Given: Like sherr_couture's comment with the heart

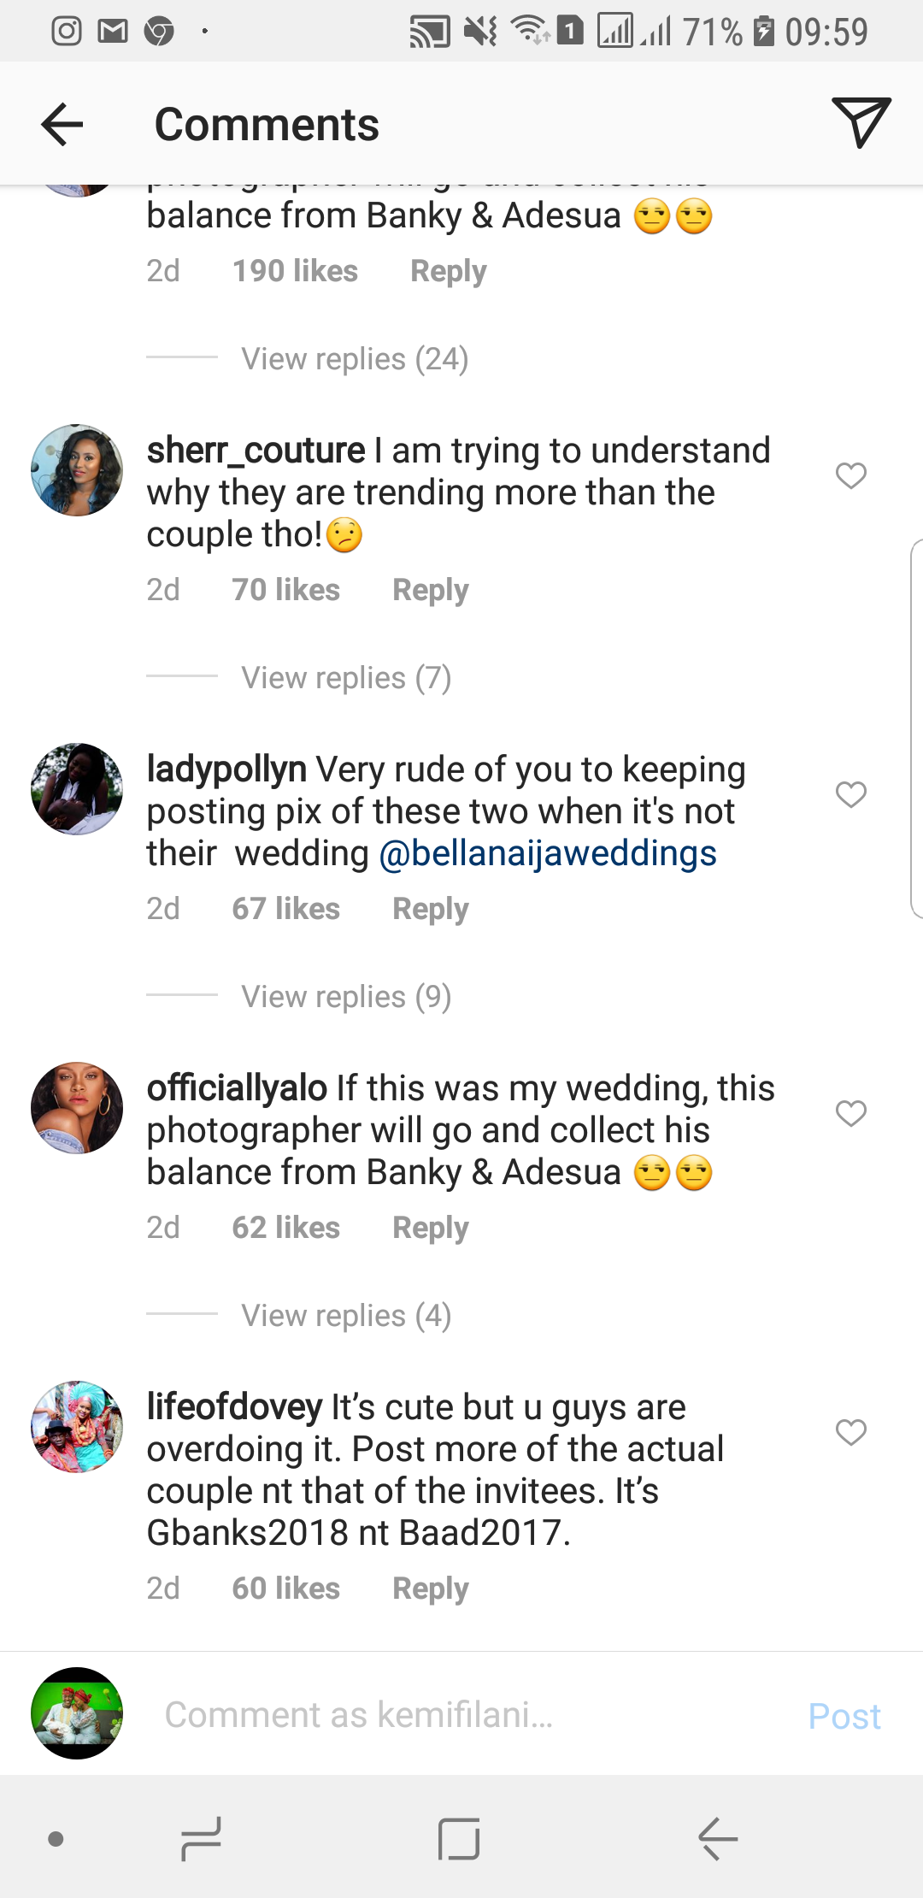Looking at the screenshot, I should click(850, 475).
